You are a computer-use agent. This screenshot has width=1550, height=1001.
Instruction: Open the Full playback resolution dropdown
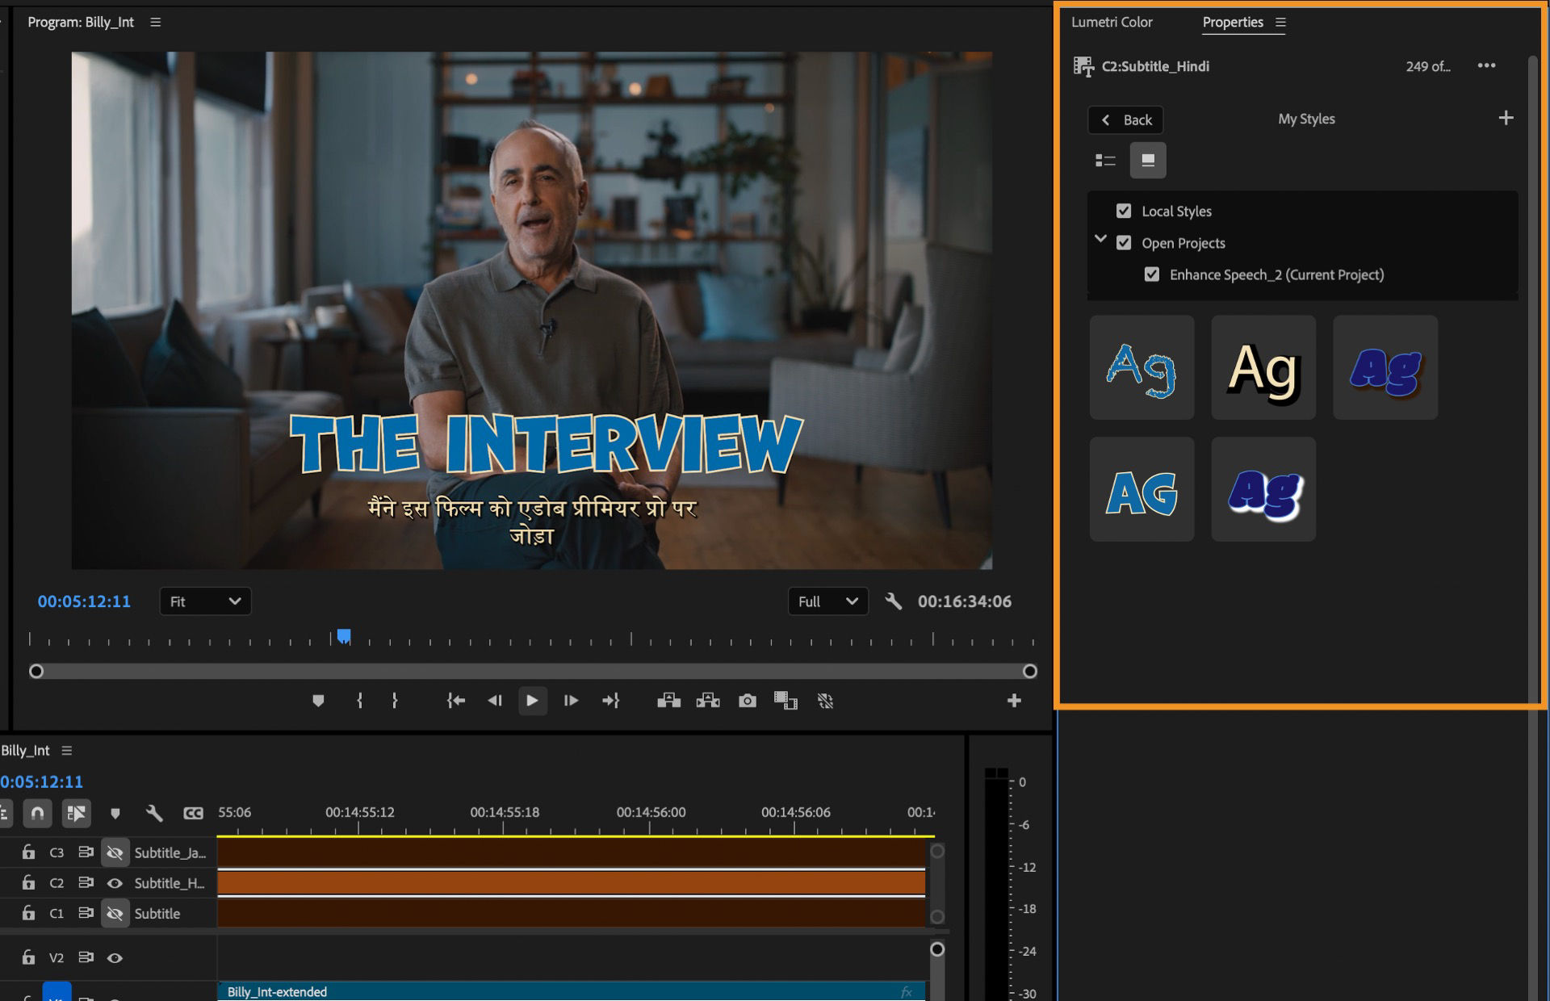(827, 601)
